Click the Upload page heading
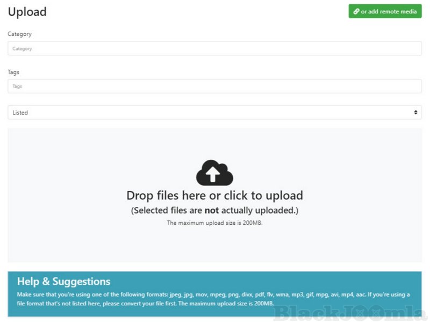Viewport: 430px width, 324px height. coord(27,12)
